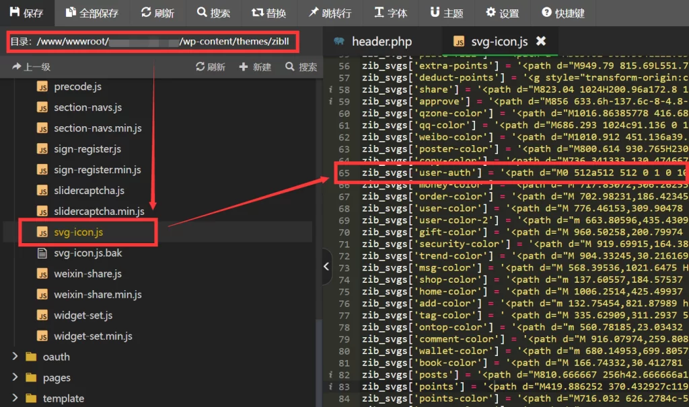Open the Replace (替换) tool

268,13
